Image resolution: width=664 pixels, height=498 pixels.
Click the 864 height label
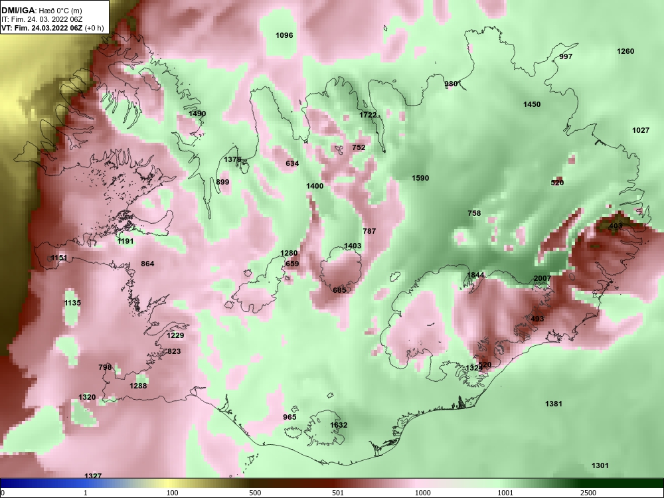[147, 264]
